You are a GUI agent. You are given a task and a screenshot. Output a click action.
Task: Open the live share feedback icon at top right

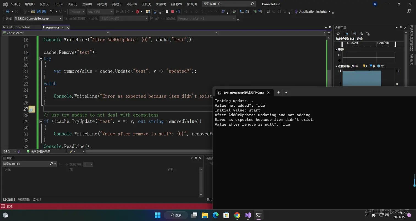point(409,11)
